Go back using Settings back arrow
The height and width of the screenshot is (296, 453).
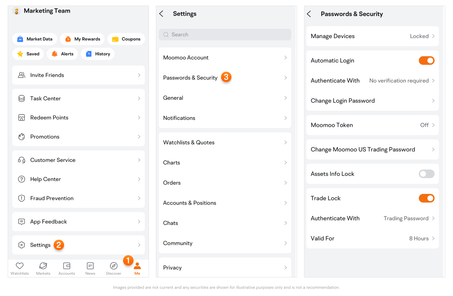click(x=161, y=14)
